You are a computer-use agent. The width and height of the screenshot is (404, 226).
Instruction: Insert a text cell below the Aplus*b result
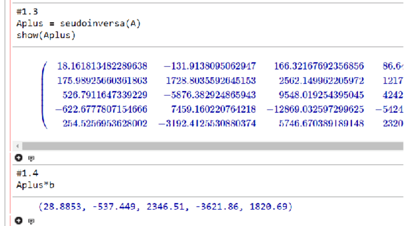point(31,221)
